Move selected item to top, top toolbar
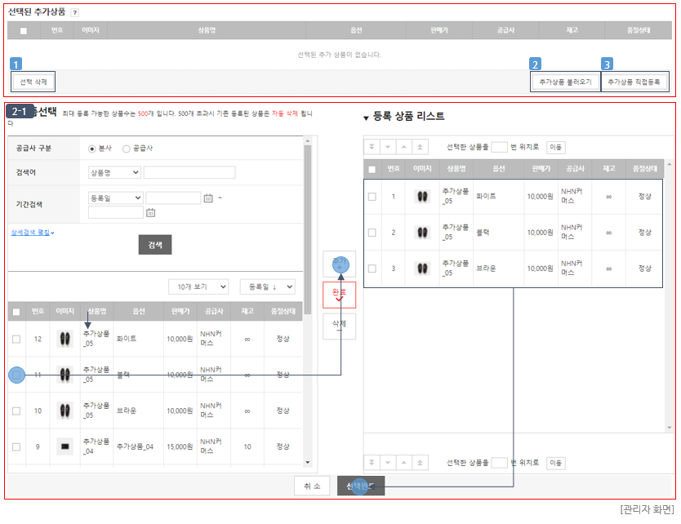The image size is (681, 524). pos(420,147)
